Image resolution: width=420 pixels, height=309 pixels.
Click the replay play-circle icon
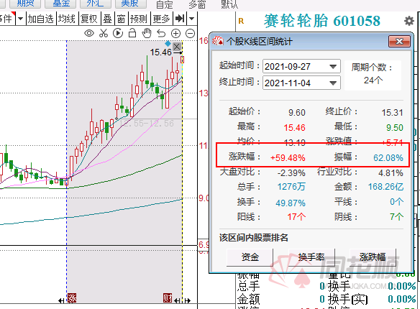[x=118, y=34]
